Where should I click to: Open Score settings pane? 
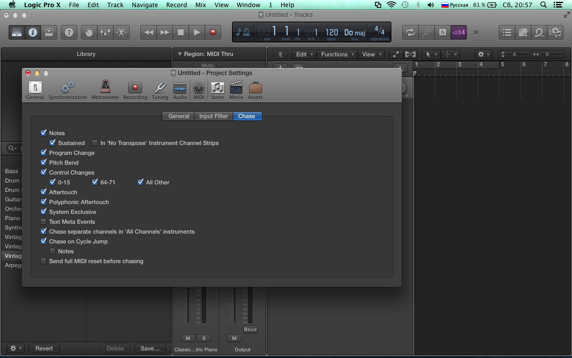(218, 90)
